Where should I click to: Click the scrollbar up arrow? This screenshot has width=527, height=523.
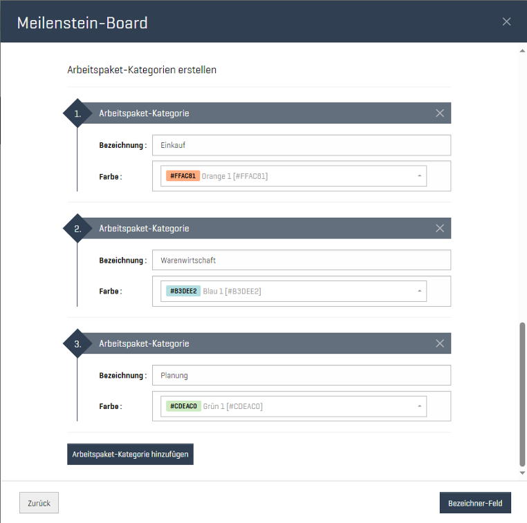click(522, 50)
